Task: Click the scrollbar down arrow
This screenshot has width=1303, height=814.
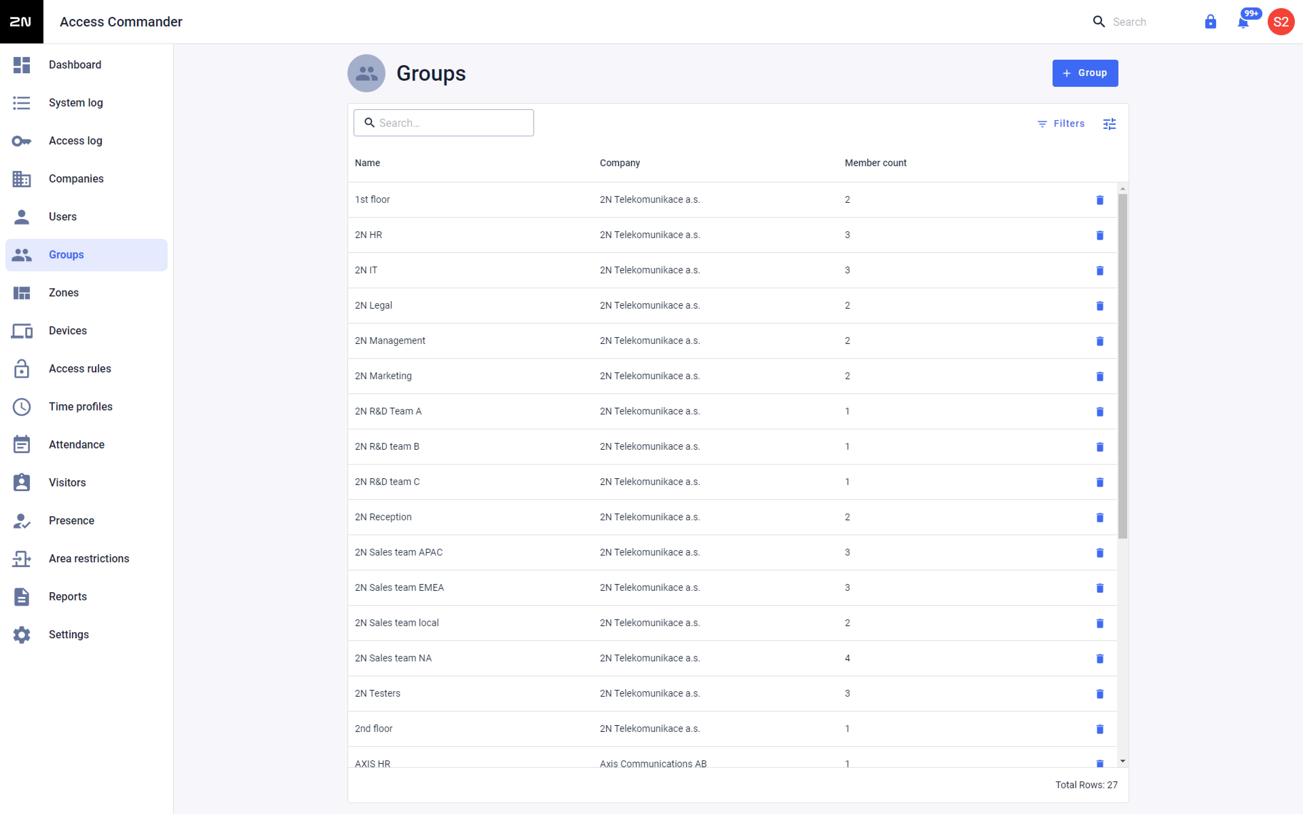Action: [1122, 761]
